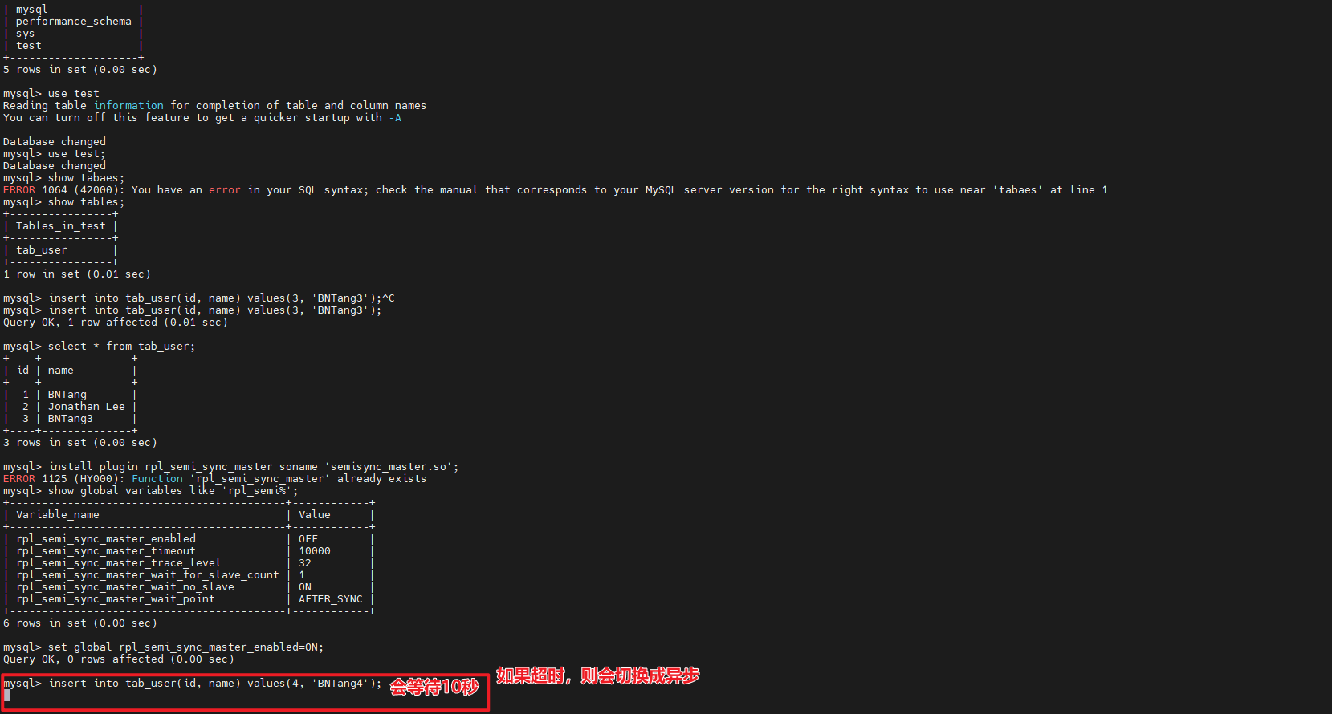Screen dimensions: 1332x714
Task: Click the 'show tables;' command line
Action: (63, 202)
